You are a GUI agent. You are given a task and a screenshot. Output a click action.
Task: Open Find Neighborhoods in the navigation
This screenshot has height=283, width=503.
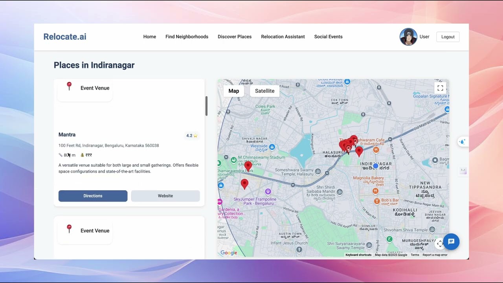[x=187, y=37]
